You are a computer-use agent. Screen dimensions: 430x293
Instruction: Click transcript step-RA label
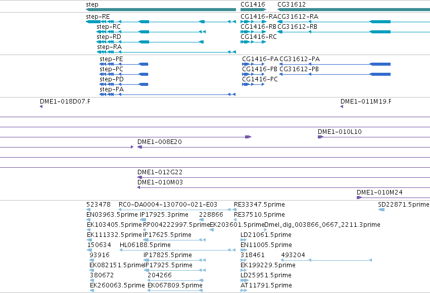(x=109, y=47)
